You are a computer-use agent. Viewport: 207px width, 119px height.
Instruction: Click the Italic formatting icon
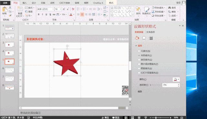click(42, 14)
